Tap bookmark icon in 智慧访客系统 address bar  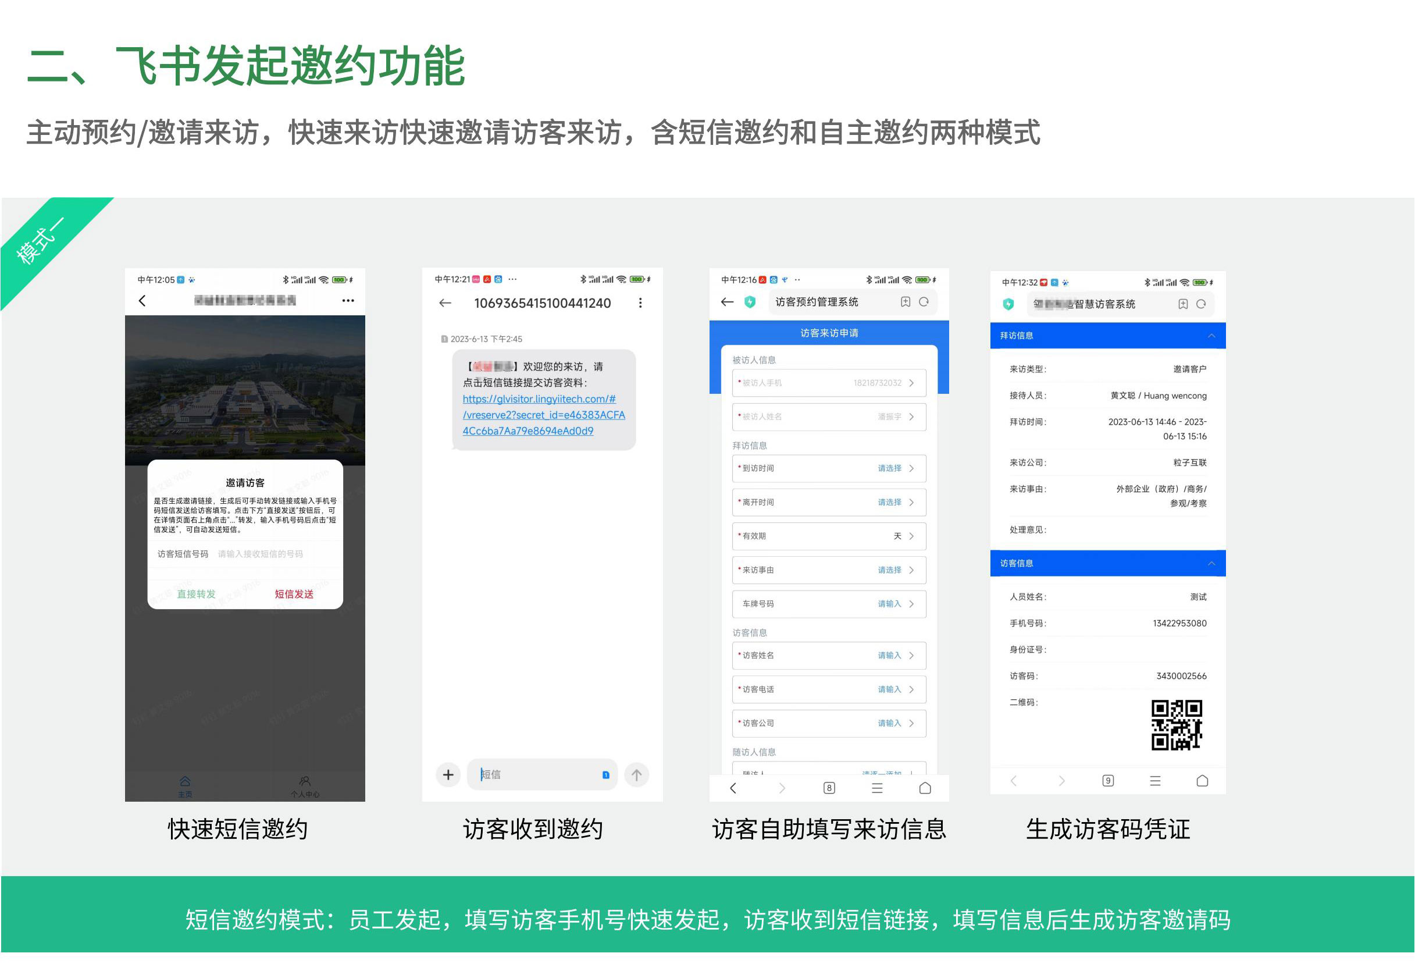1182,304
